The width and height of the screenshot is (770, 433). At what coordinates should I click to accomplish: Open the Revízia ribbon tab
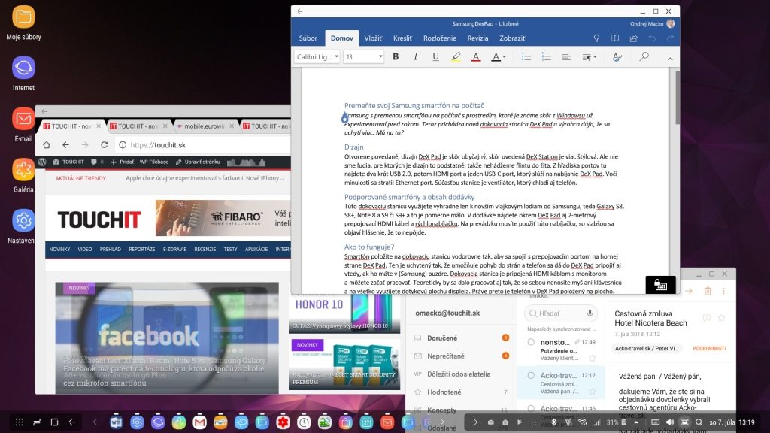tap(477, 38)
